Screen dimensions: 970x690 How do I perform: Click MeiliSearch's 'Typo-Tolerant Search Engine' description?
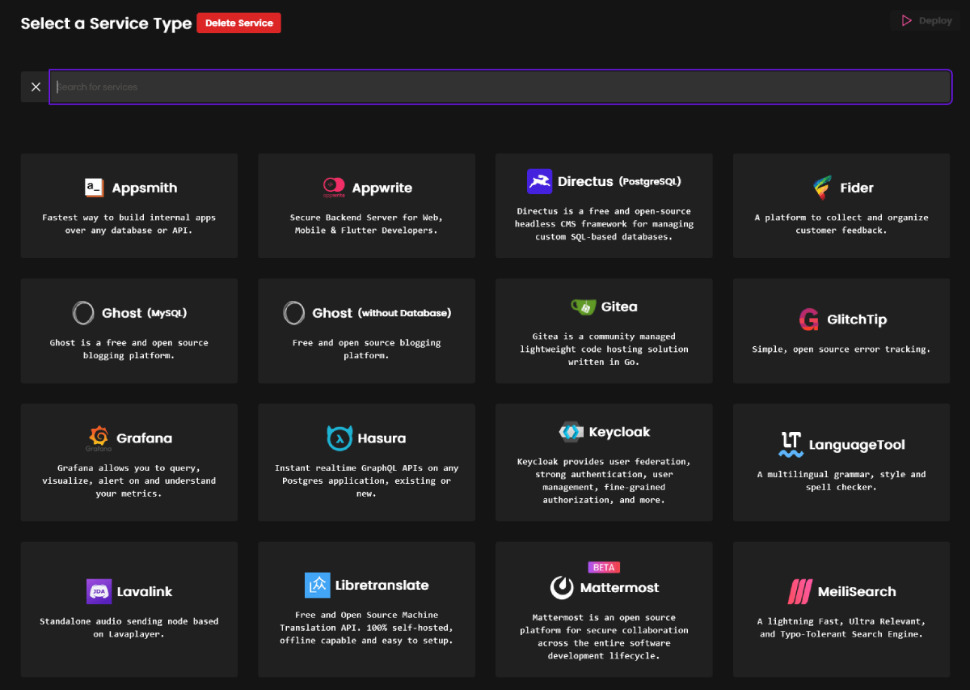tap(841, 628)
